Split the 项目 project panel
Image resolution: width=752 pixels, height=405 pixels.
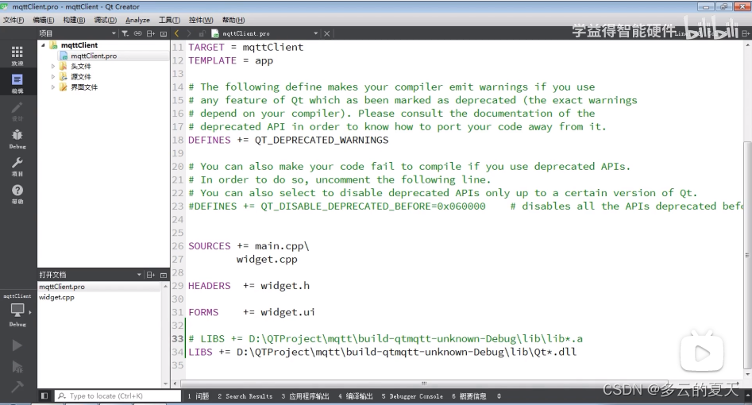tap(151, 33)
